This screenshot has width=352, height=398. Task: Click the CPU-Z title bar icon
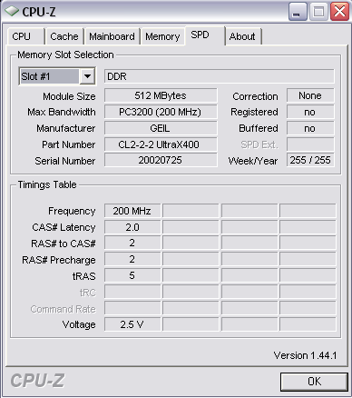(x=12, y=12)
